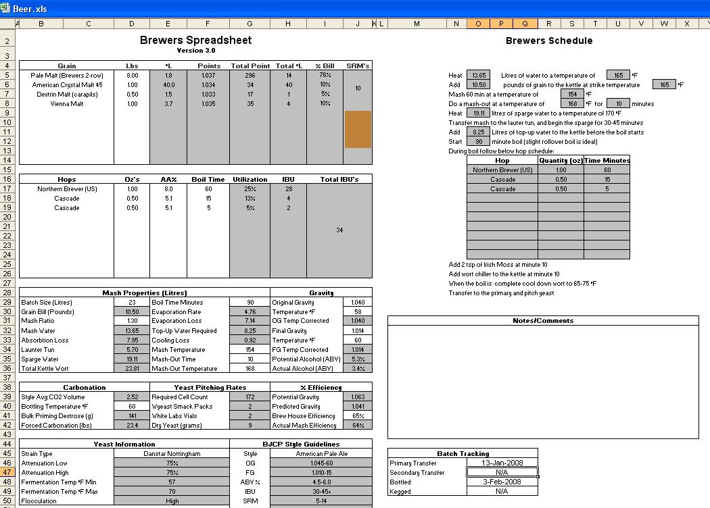Click Style value 'American Pale Ale'

point(321,453)
